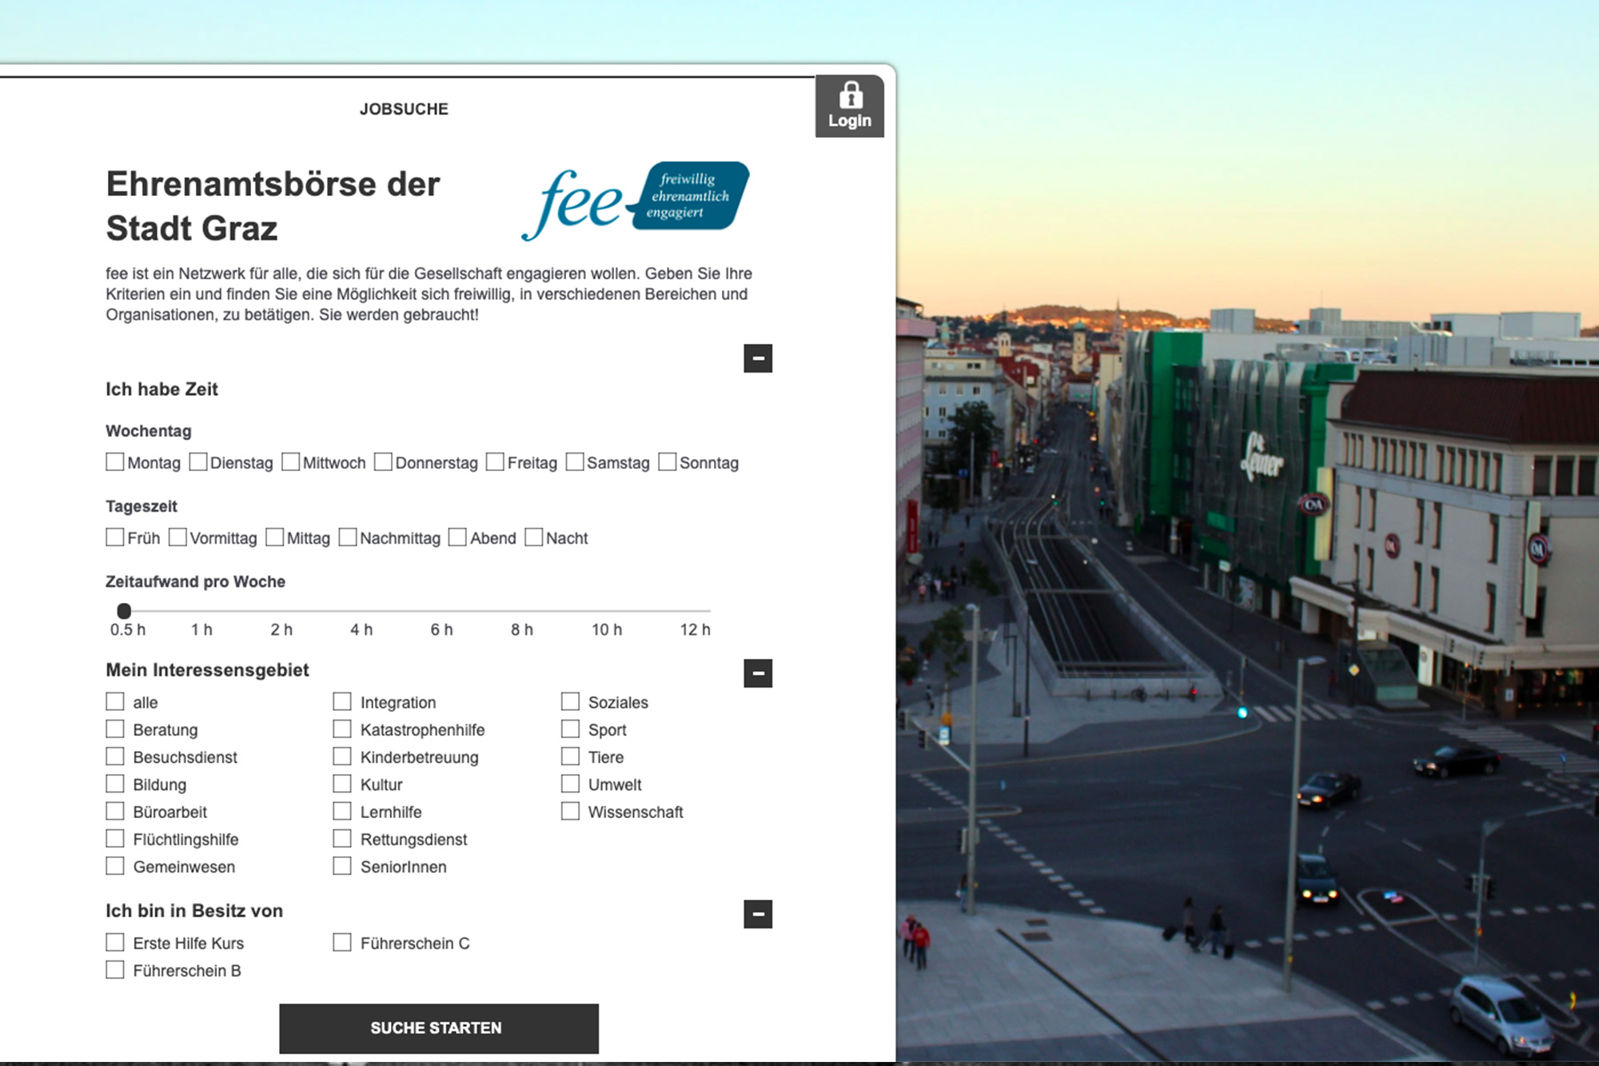Enable the Samstag checkbox
The height and width of the screenshot is (1066, 1599).
(574, 462)
